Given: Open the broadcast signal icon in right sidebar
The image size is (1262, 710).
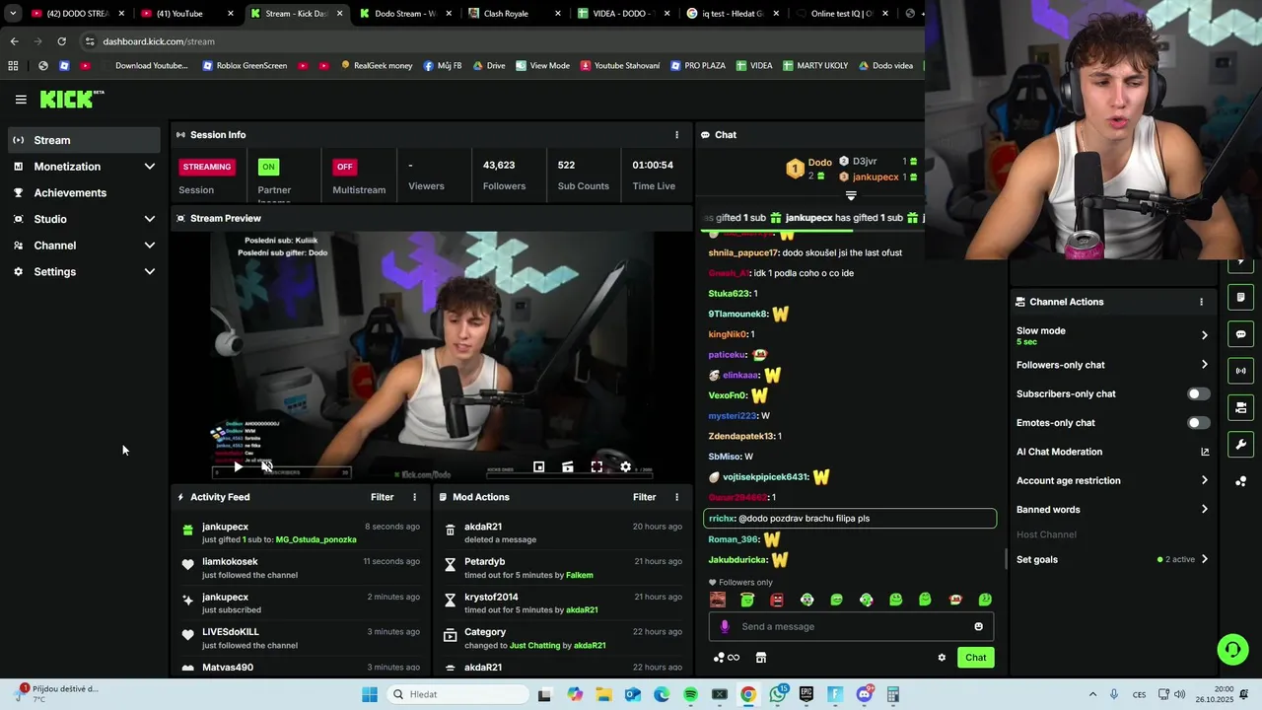Looking at the screenshot, I should click(x=1240, y=371).
